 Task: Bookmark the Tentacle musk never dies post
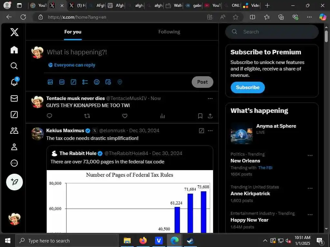(x=200, y=116)
